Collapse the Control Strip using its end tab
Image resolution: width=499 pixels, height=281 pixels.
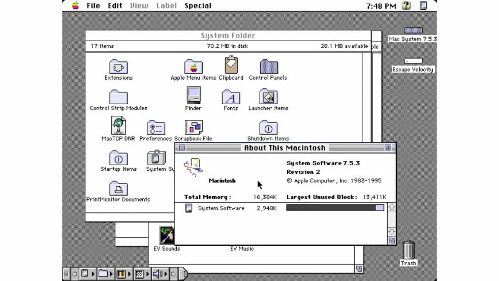pos(183,274)
